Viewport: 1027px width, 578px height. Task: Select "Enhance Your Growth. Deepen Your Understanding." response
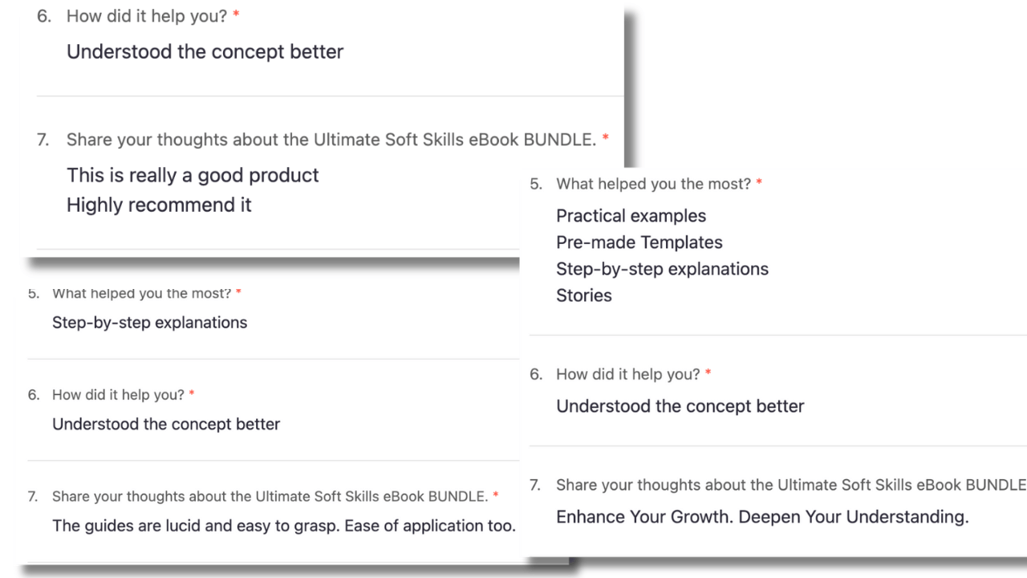click(762, 516)
